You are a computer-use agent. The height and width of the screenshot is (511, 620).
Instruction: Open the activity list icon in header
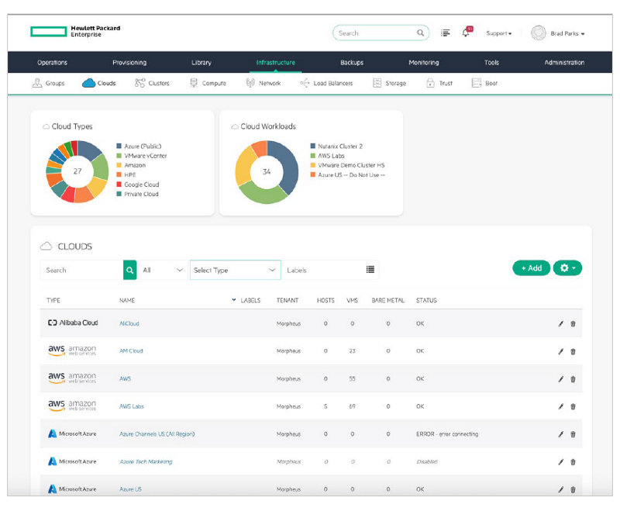tap(445, 33)
